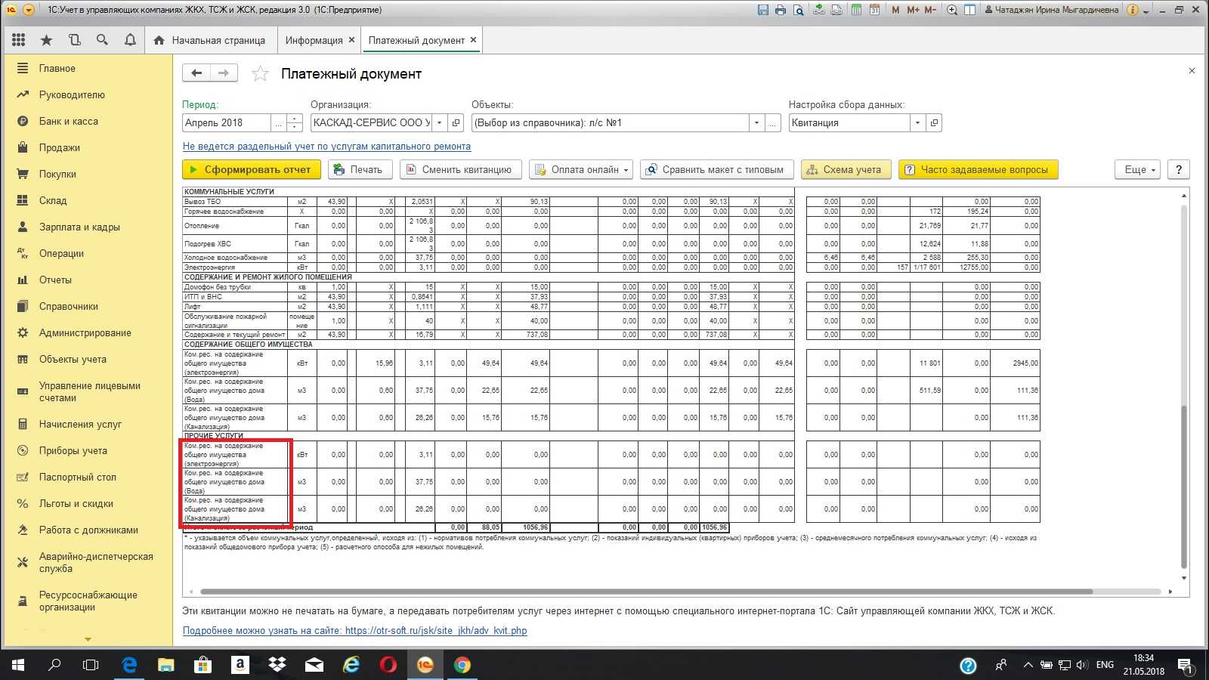1209x680 pixels.
Task: Open the otr-soft.ru site link
Action: tap(354, 630)
